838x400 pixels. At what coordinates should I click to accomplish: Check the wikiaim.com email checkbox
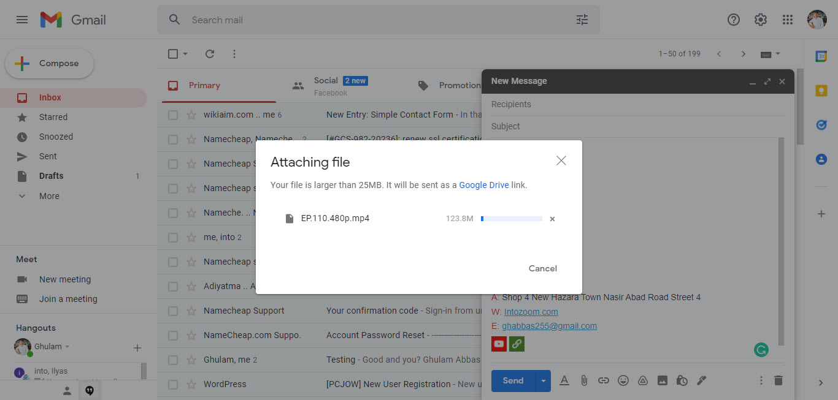pos(173,115)
